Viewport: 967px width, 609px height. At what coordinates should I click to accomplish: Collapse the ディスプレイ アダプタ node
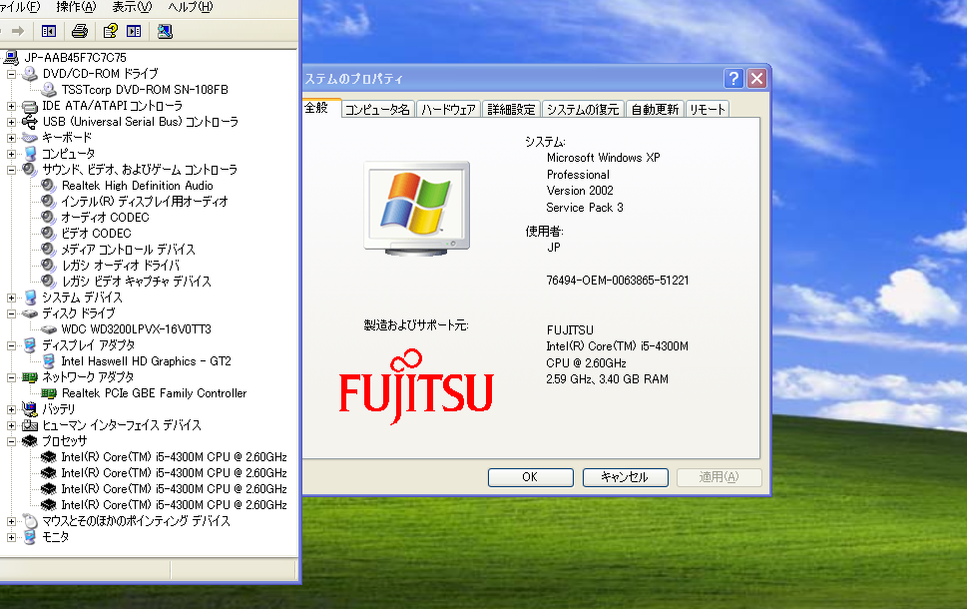click(11, 345)
